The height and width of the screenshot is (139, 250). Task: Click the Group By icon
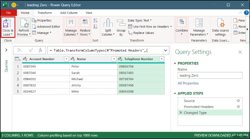pos(121,23)
